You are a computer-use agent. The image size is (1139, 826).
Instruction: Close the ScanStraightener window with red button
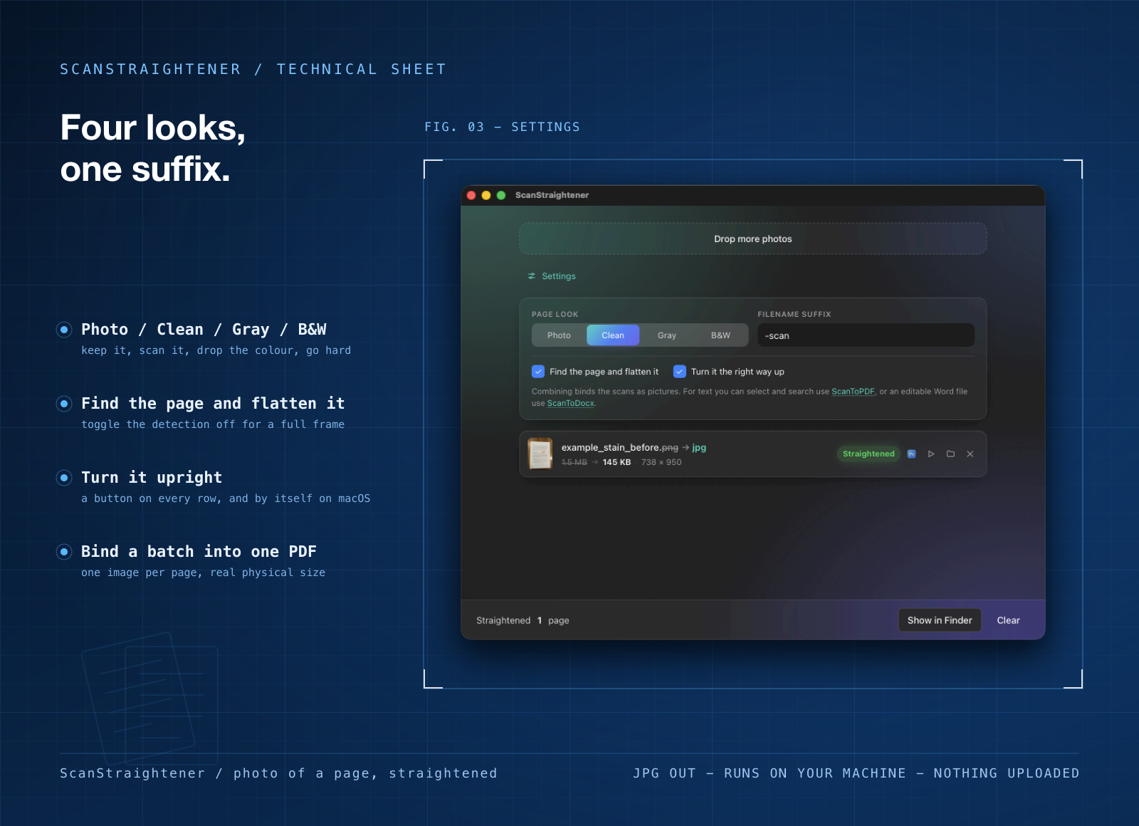[471, 195]
